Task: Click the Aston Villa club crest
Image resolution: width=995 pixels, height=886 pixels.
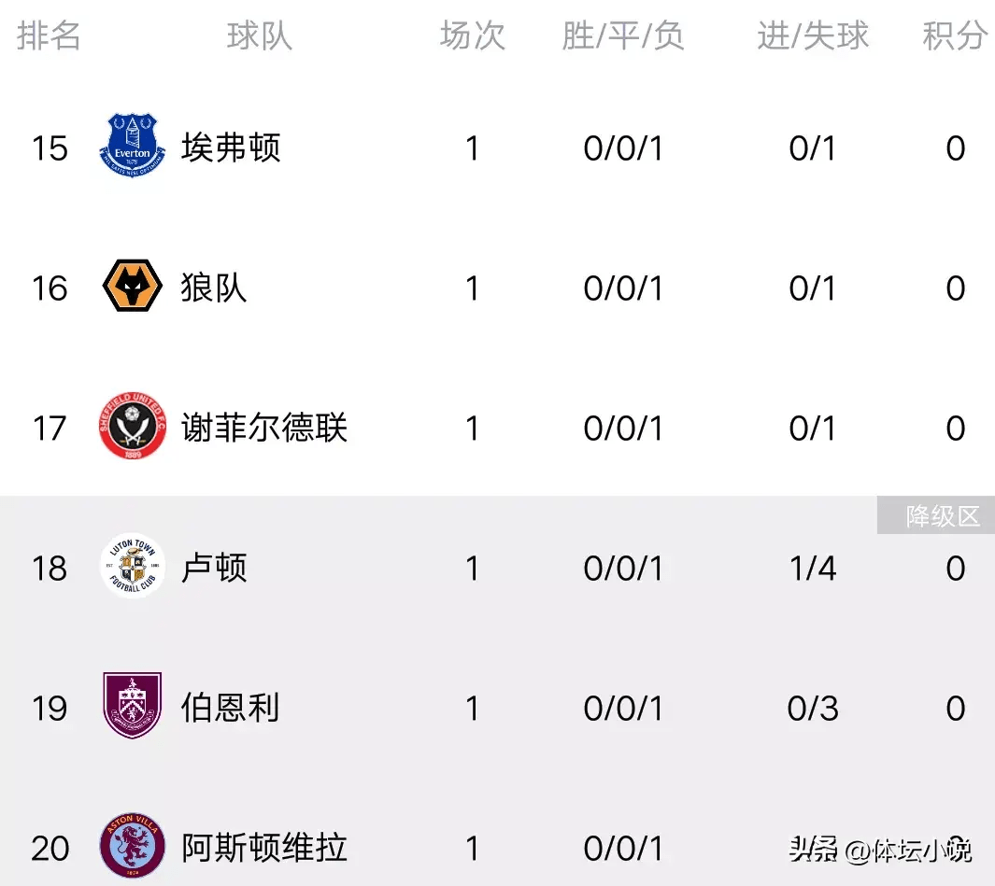Action: [x=133, y=846]
